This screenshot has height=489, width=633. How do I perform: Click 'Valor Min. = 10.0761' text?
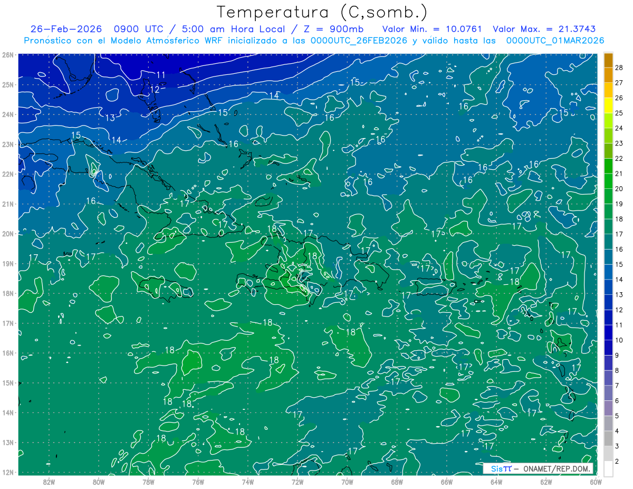tap(431, 29)
